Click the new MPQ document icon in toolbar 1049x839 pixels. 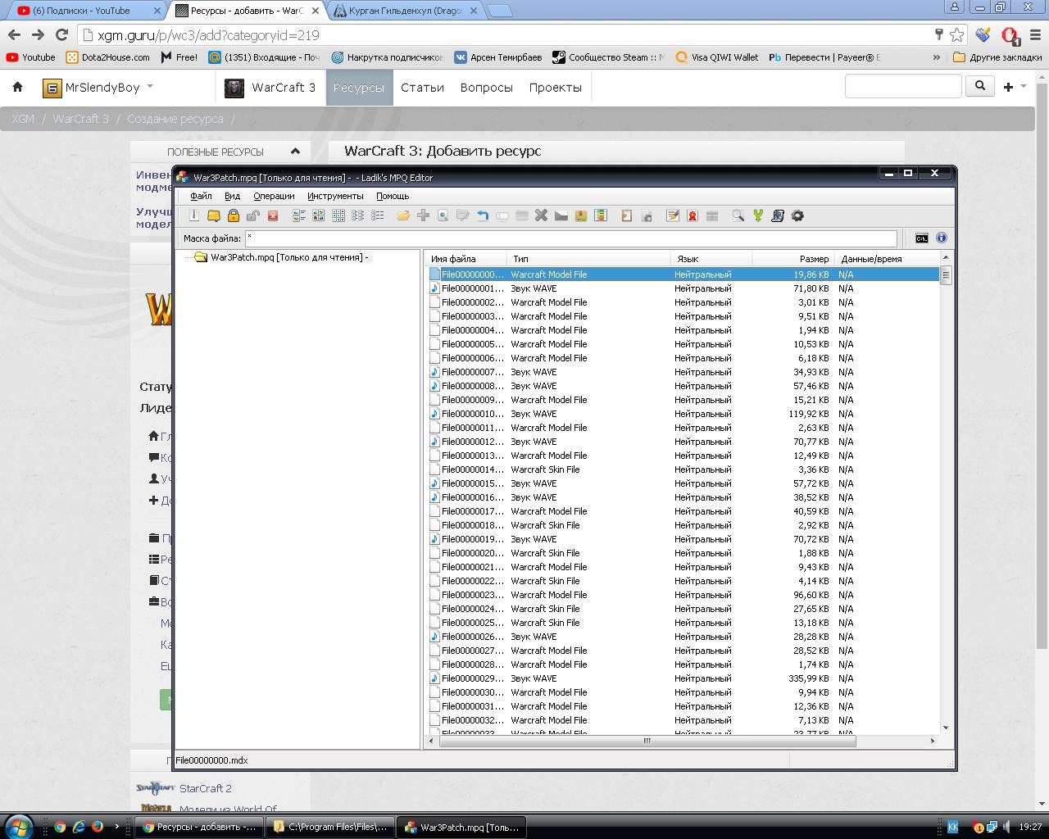click(194, 215)
